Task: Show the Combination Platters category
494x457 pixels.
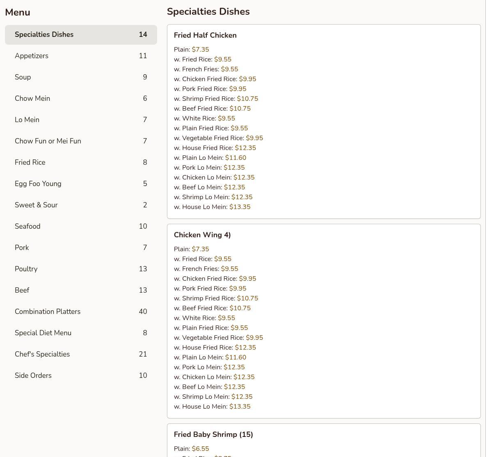Action: click(x=81, y=312)
